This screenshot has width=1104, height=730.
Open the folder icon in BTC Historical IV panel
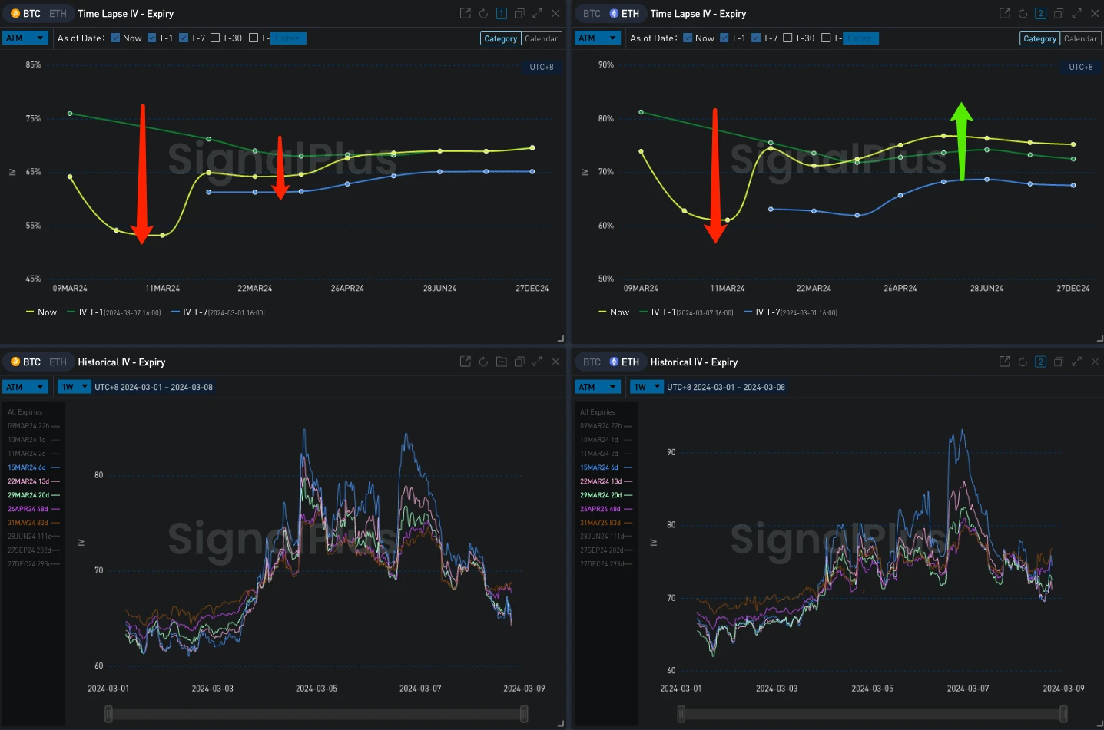[x=501, y=361]
